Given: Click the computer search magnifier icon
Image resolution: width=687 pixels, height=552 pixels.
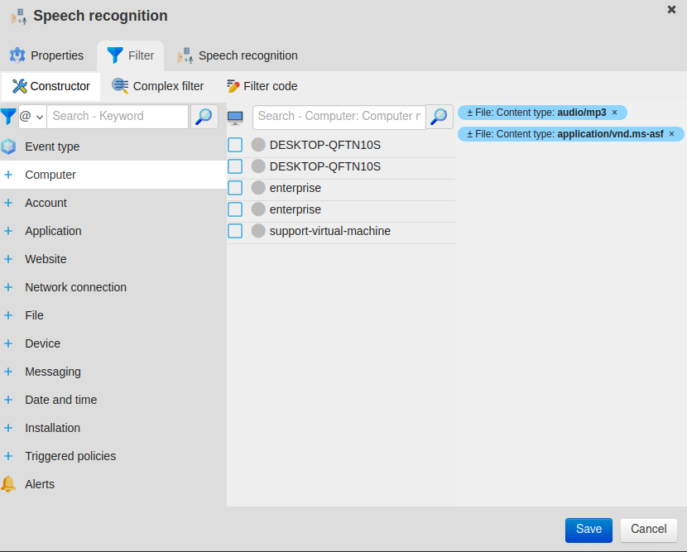Looking at the screenshot, I should click(x=440, y=117).
